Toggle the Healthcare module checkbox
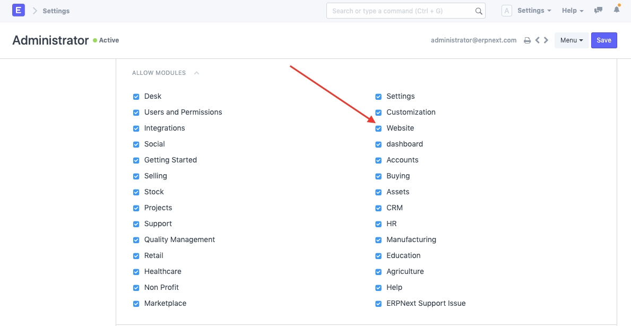Screen dimensions: 631x326 pos(136,272)
